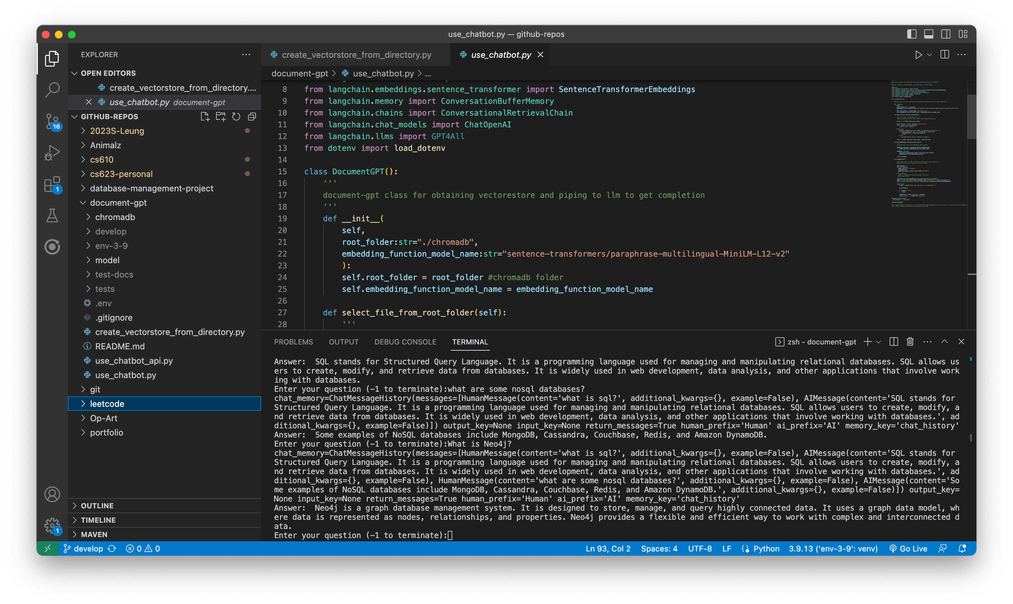Switch to the PROBLEMS tab
This screenshot has height=604, width=1013.
coord(293,342)
